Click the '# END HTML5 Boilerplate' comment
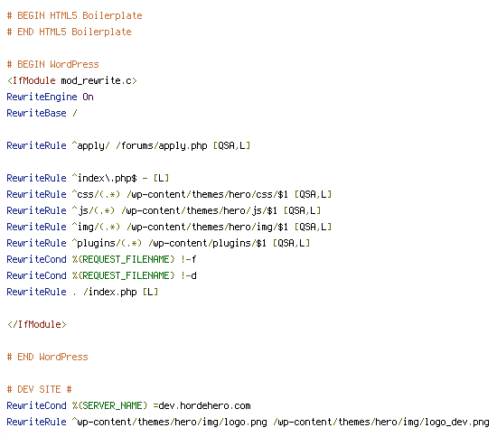Image resolution: width=497 pixels, height=437 pixels. tap(69, 32)
